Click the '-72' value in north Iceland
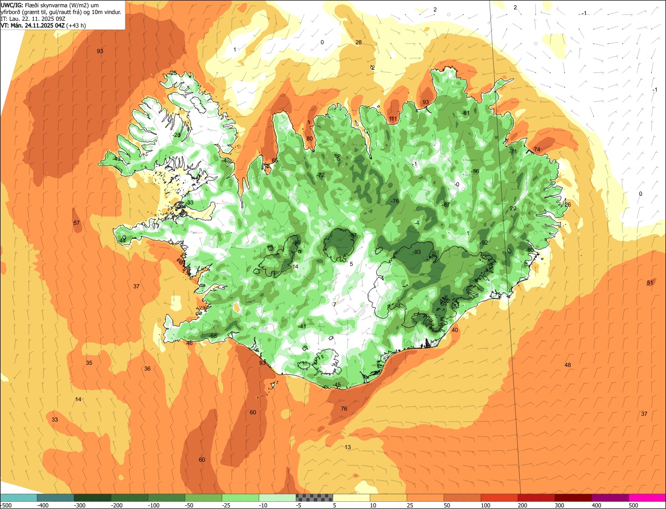The image size is (666, 509). pos(321,175)
